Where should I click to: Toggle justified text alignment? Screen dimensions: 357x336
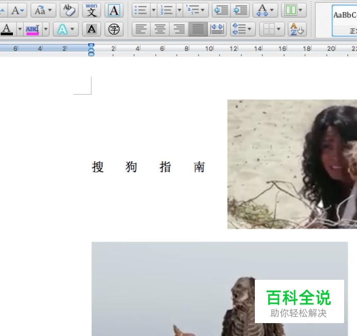tap(198, 29)
